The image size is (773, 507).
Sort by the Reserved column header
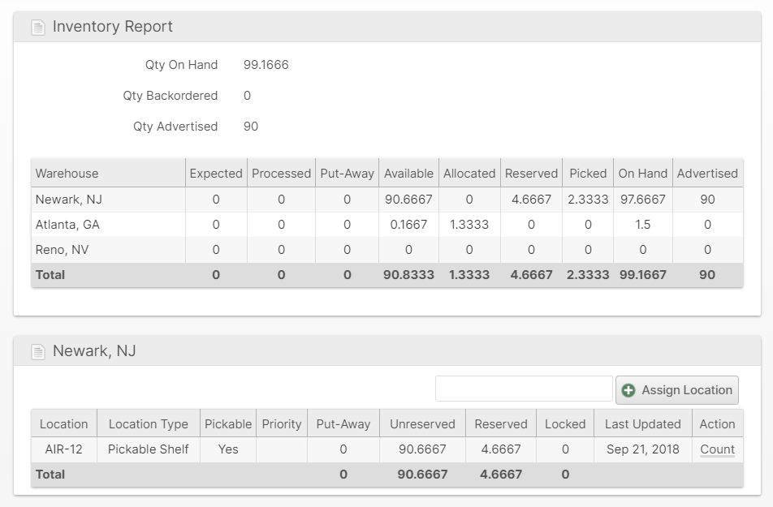coord(532,173)
